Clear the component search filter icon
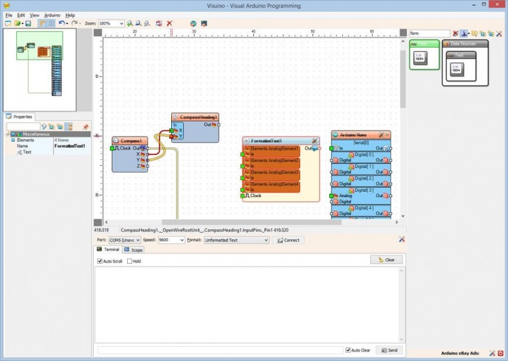508x361 pixels. [x=456, y=33]
